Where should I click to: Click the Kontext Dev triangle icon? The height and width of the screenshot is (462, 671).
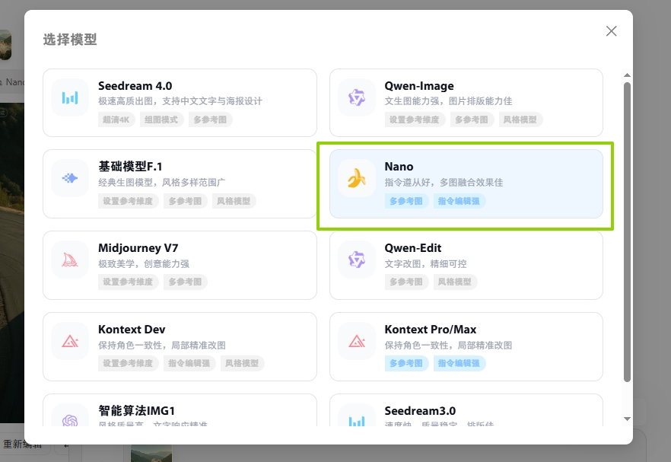[70, 341]
